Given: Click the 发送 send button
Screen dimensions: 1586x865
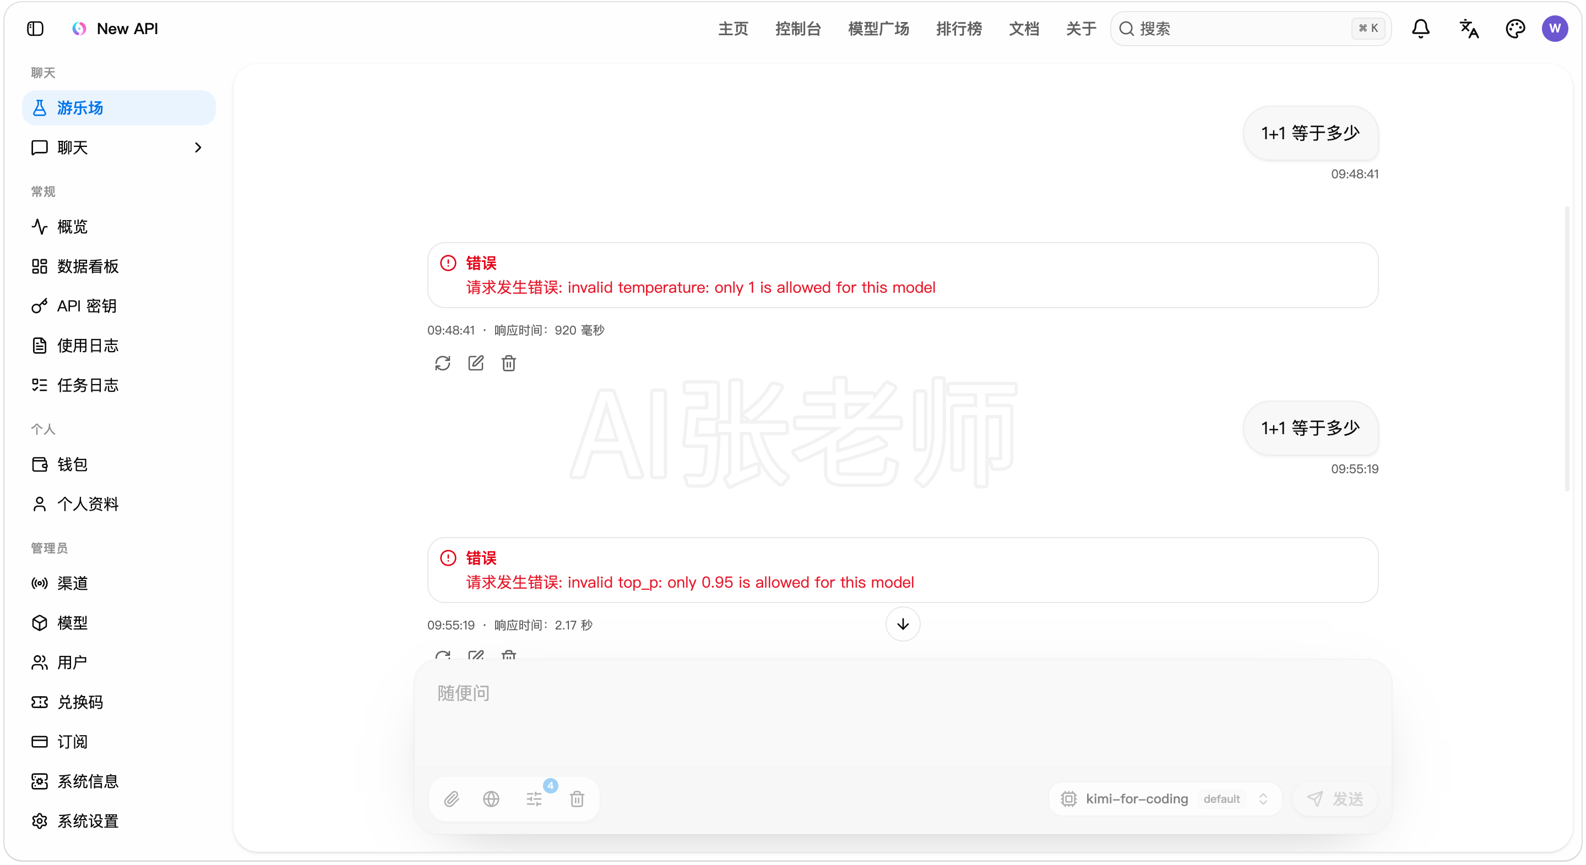Looking at the screenshot, I should click(x=1334, y=798).
